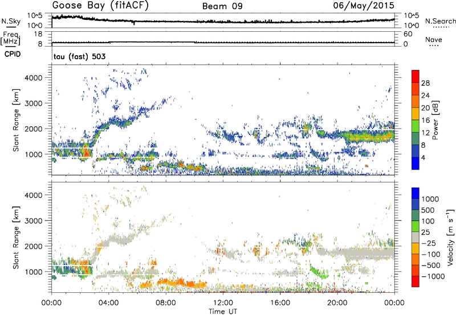Click the 'N.Search' legend label
The image size is (456, 315).
pyautogui.click(x=440, y=21)
